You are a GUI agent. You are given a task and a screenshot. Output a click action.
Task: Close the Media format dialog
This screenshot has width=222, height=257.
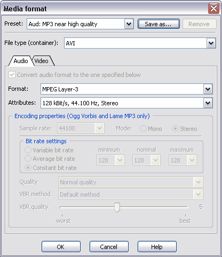[x=213, y=8]
